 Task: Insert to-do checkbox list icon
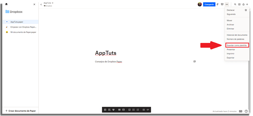129,110
